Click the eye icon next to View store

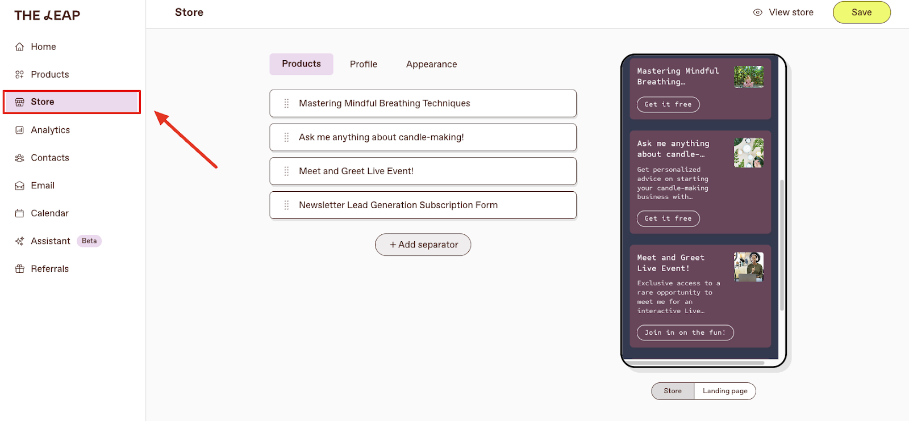click(x=758, y=12)
